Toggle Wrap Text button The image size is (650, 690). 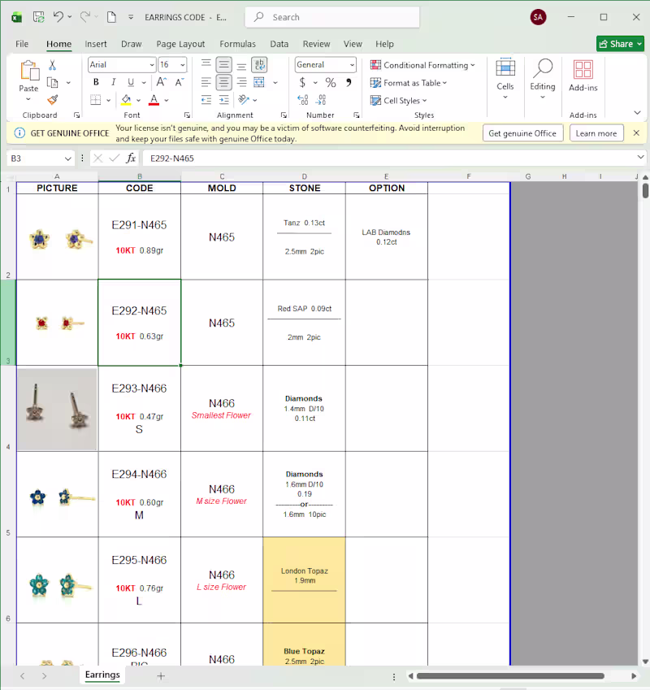click(259, 65)
